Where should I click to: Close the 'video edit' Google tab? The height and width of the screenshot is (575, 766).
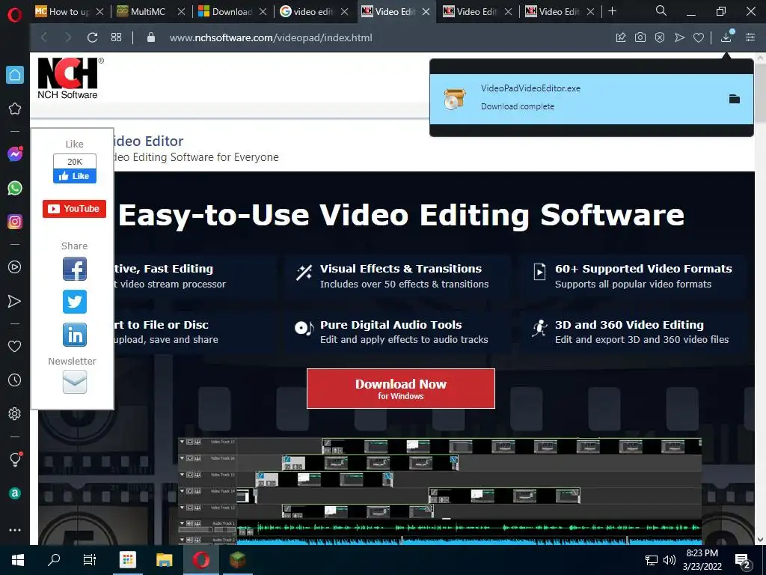344,11
